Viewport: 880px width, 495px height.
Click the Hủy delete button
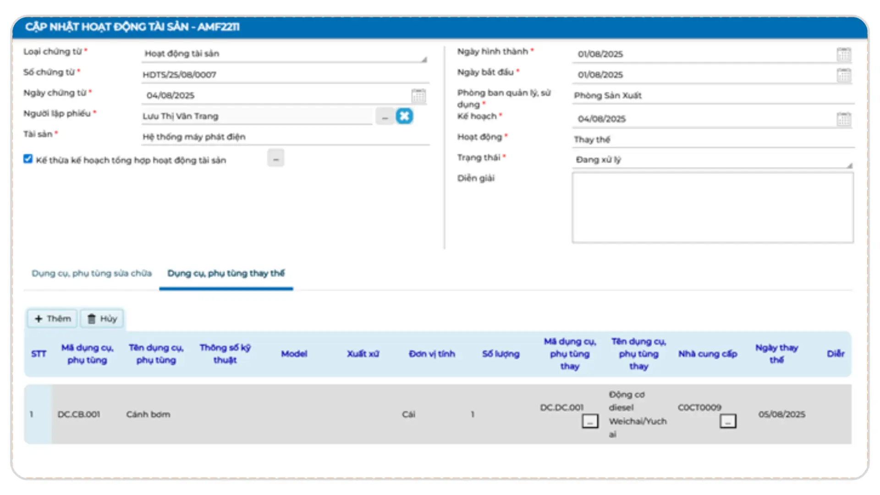point(102,319)
